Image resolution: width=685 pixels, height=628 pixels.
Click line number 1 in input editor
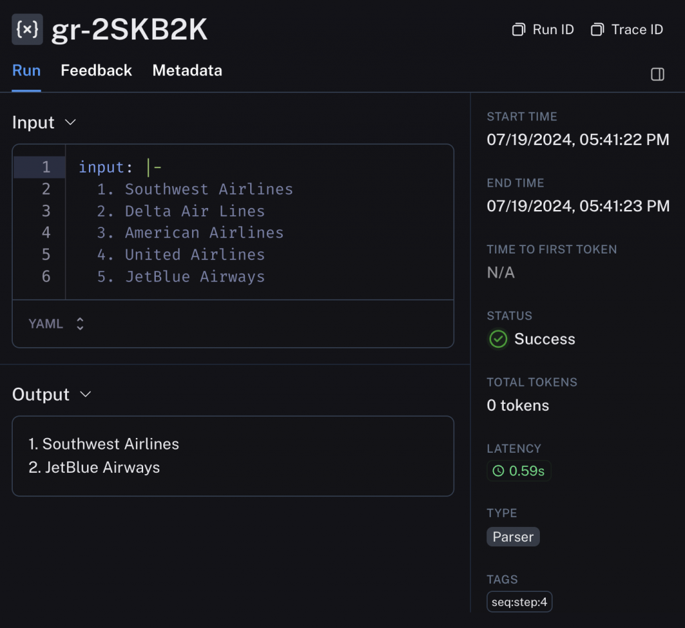tap(46, 167)
